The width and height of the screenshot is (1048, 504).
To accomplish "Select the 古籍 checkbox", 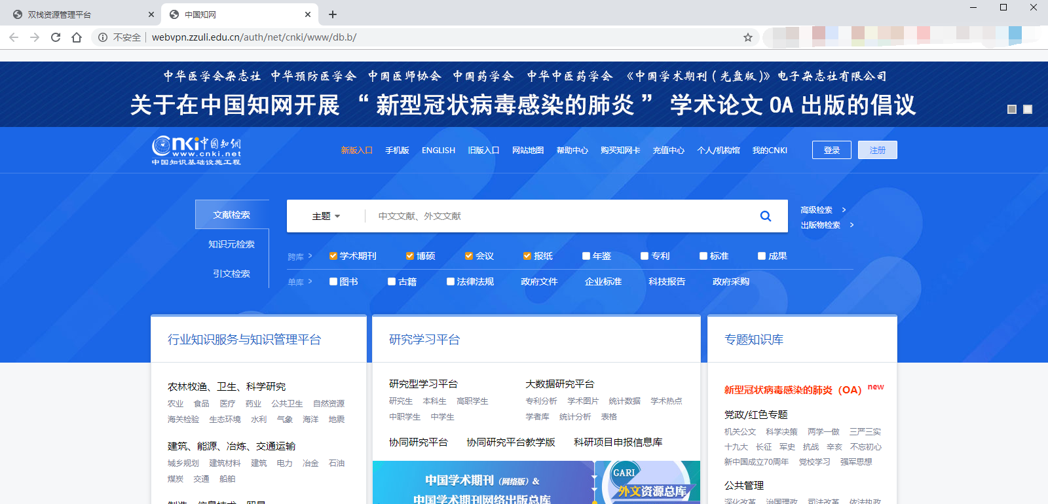I will point(392,281).
